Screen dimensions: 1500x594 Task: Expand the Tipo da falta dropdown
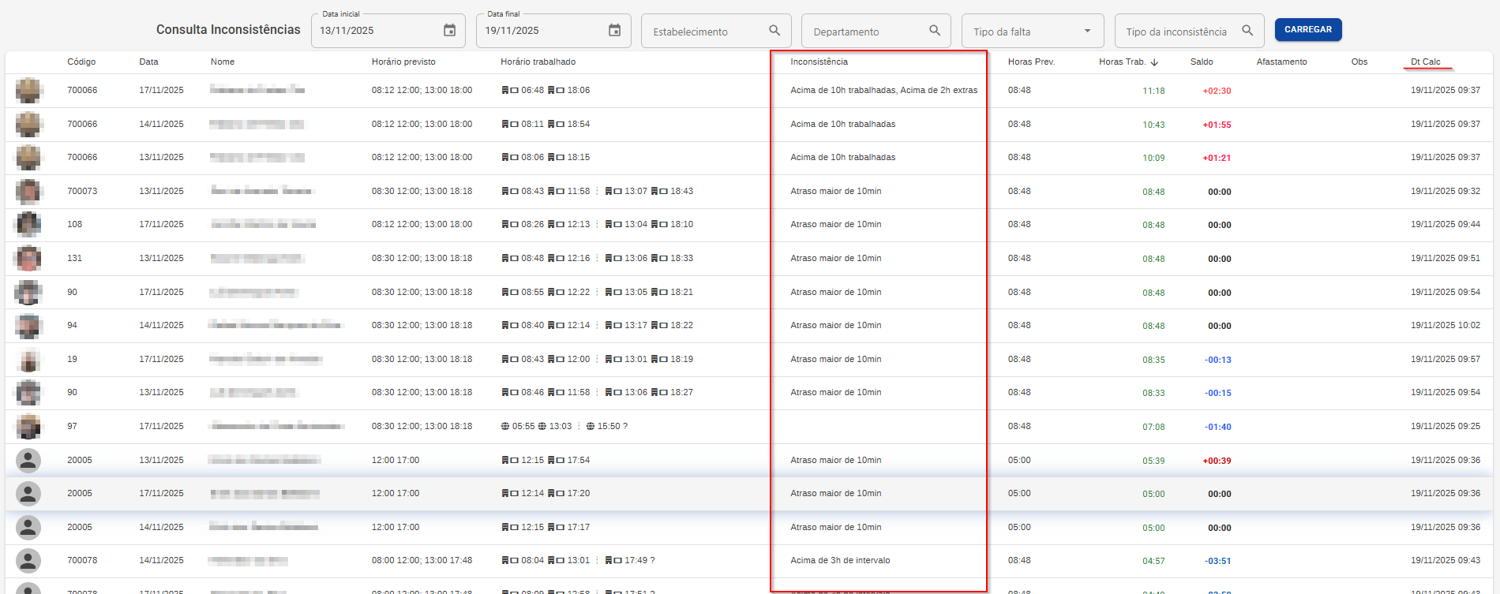tap(1087, 32)
